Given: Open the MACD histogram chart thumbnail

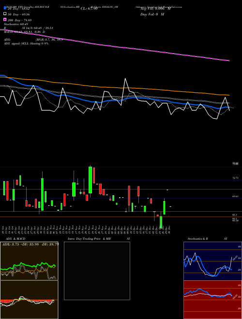Looking at the screenshot, I should click(x=29, y=300).
